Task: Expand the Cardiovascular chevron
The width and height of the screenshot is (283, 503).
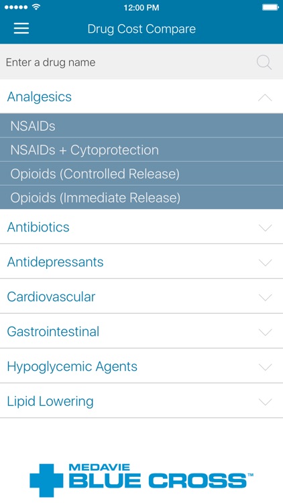Action: pos(265,297)
